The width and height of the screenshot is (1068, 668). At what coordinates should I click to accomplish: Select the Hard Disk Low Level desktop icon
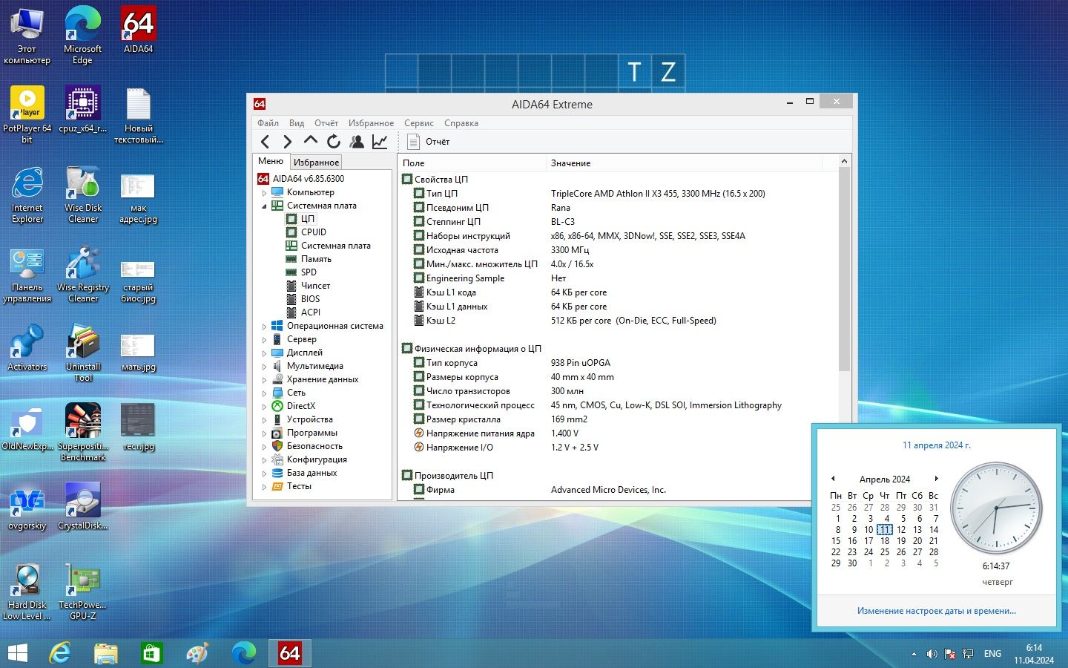27,592
